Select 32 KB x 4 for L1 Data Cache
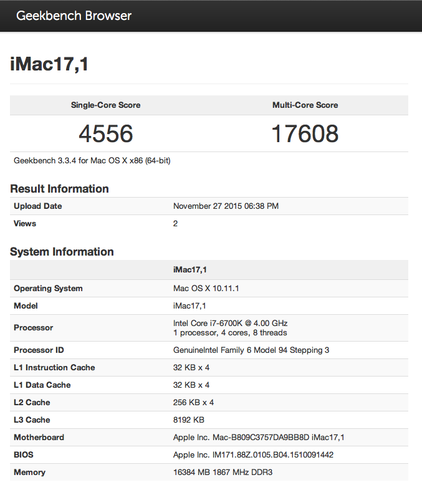The image size is (422, 490). (191, 385)
